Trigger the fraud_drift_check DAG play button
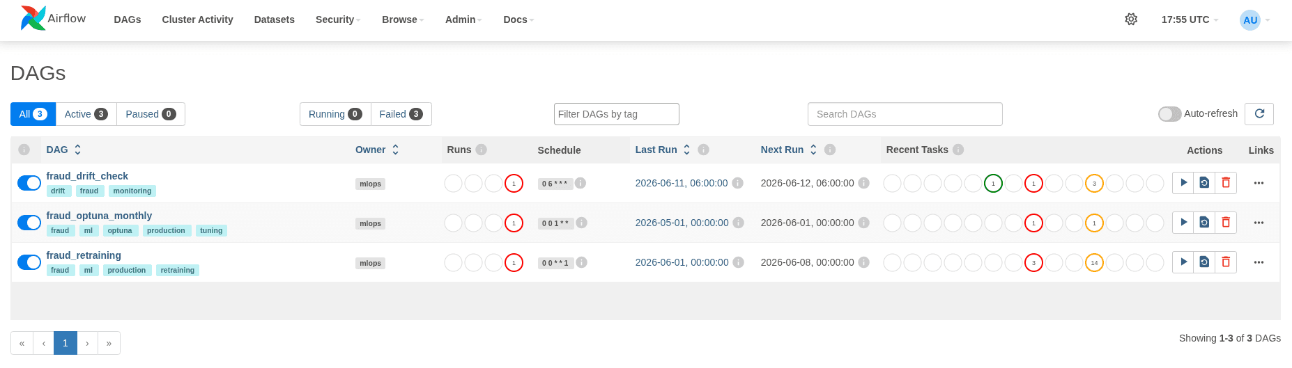The height and width of the screenshot is (368, 1292). point(1183,183)
